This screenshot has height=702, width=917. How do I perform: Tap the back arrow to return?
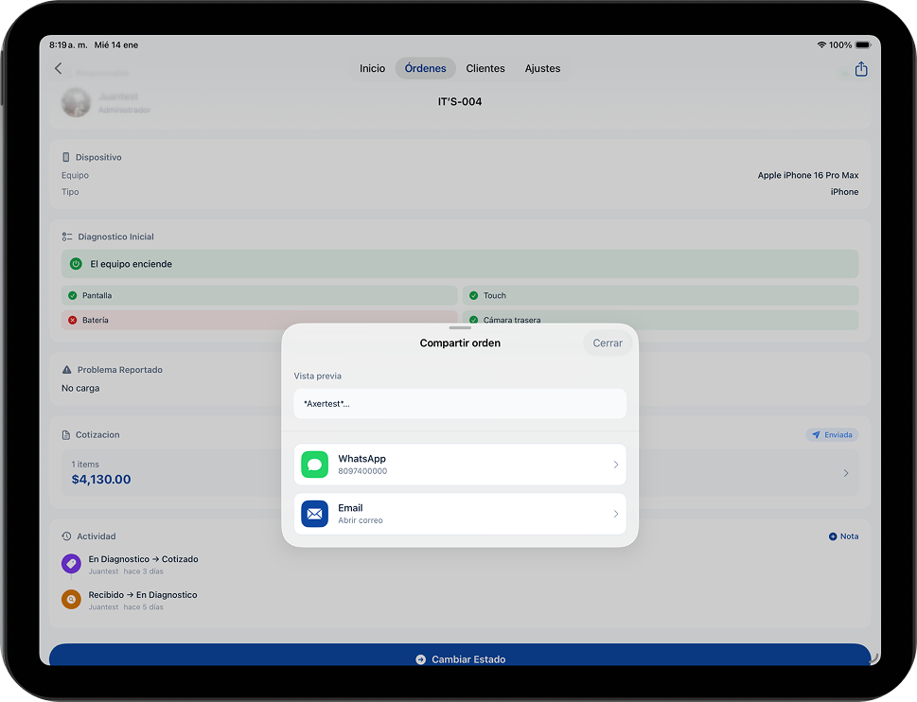pos(58,68)
